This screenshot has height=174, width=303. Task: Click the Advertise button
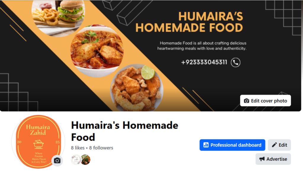pyautogui.click(x=273, y=159)
